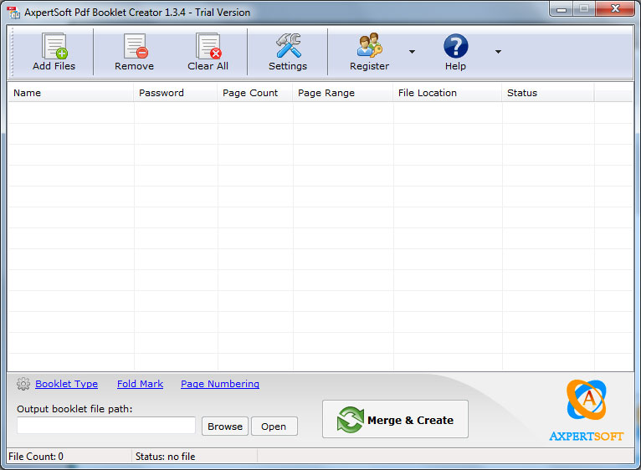Click the Register users icon
This screenshot has width=641, height=470.
369,45
